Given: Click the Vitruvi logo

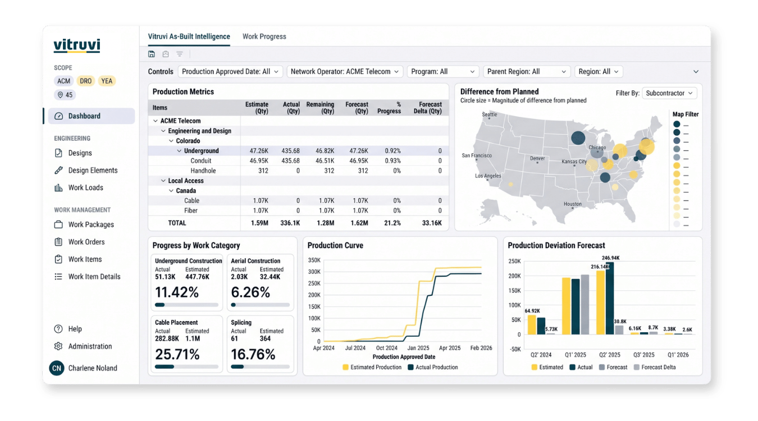Looking at the screenshot, I should pos(77,45).
